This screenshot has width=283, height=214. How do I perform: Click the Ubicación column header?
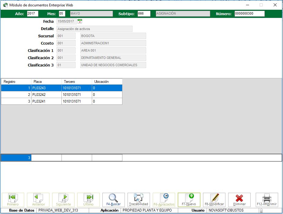click(107, 81)
